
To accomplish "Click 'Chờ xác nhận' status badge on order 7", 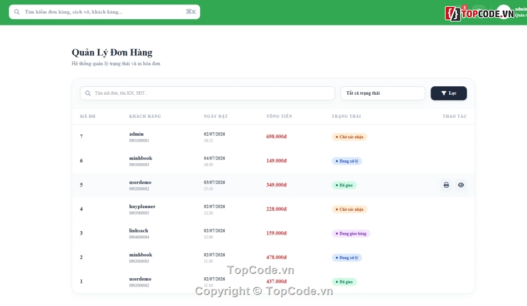I will click(x=349, y=137).
